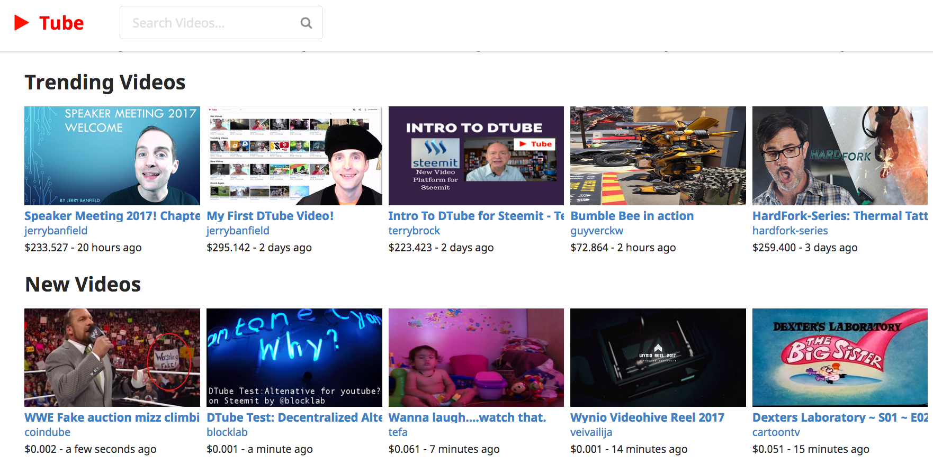Click '$233.527 - 20 hours ago' text
The height and width of the screenshot is (473, 933).
83,248
